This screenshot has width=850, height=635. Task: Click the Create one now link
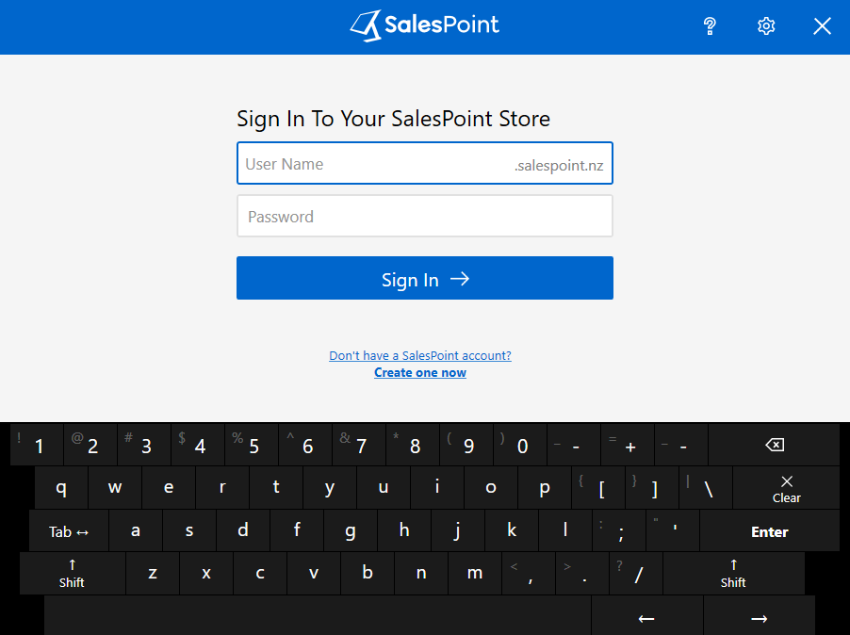419,372
